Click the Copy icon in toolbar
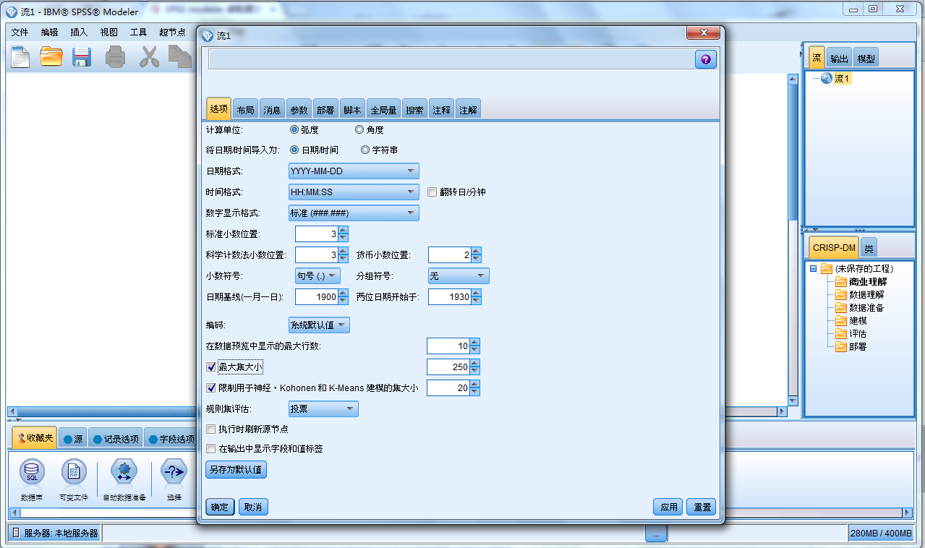The width and height of the screenshot is (925, 548). tap(179, 56)
